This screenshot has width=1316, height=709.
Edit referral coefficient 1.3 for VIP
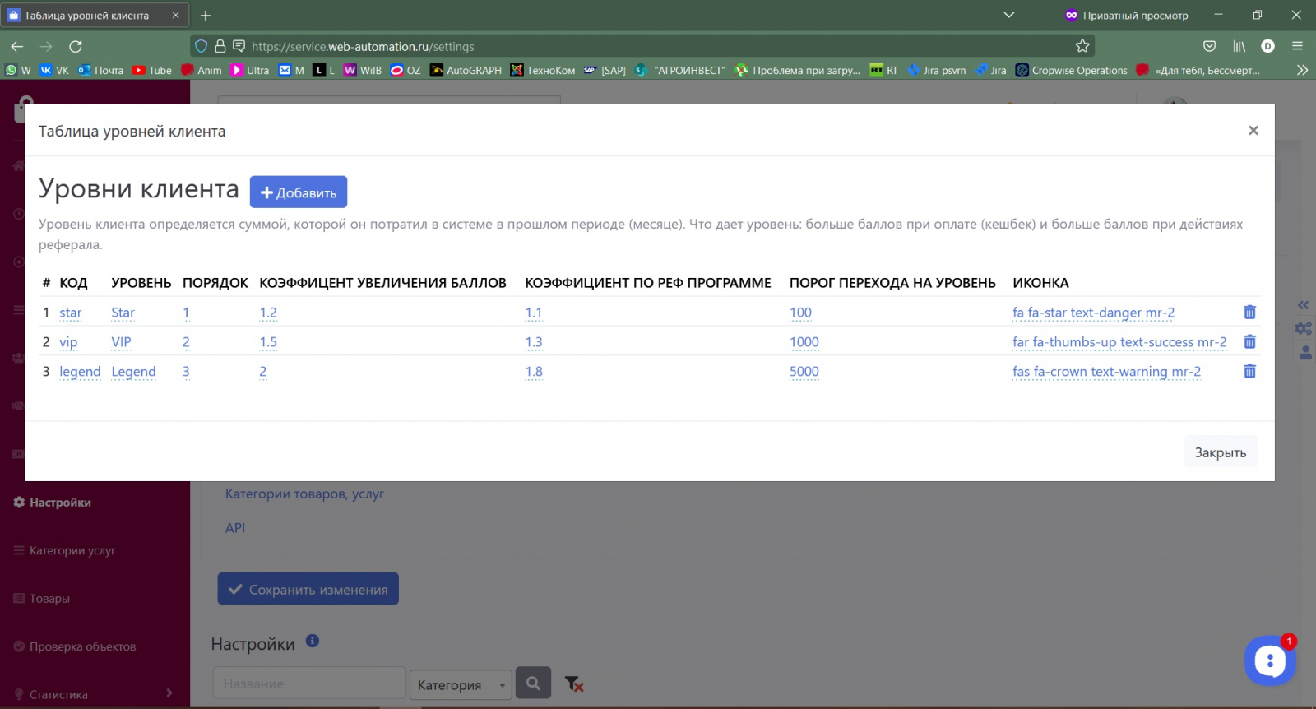coord(534,342)
